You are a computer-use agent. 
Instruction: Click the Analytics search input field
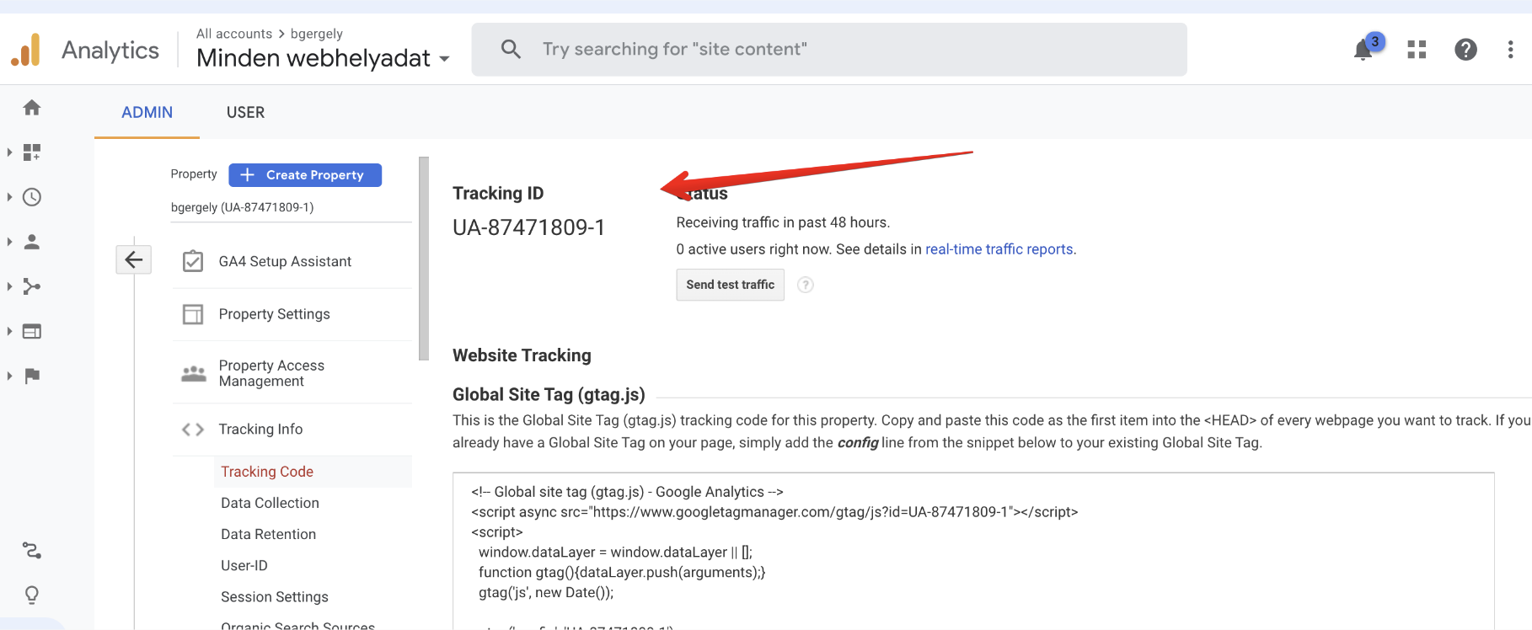[x=829, y=50]
